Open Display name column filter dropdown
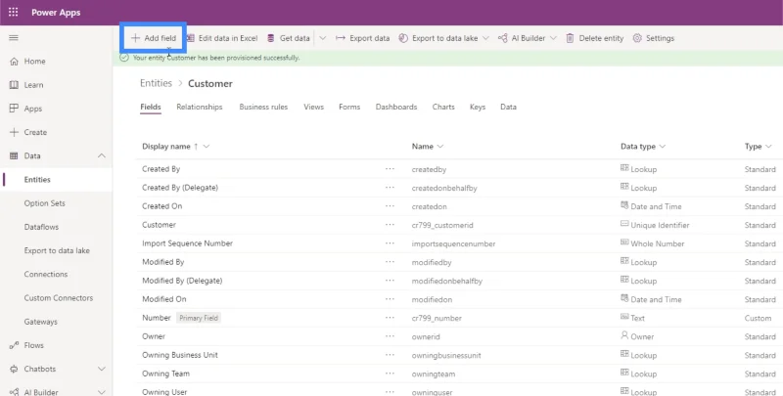Image resolution: width=783 pixels, height=396 pixels. 207,147
